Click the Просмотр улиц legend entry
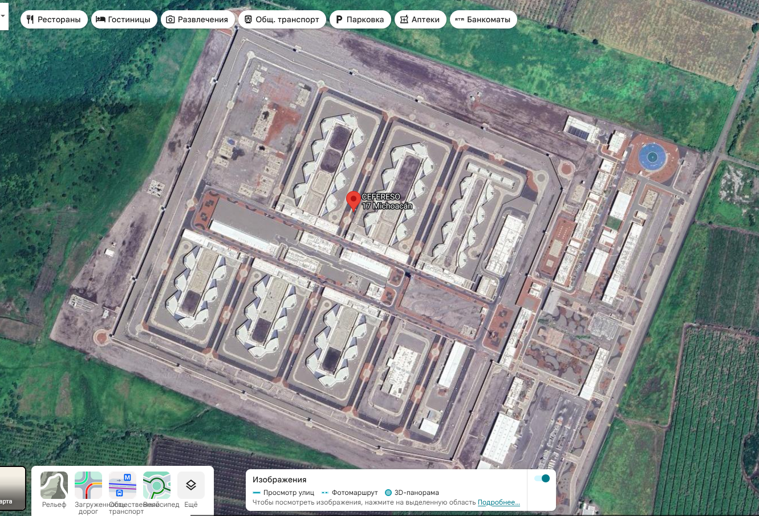Image resolution: width=759 pixels, height=516 pixels. (x=283, y=493)
